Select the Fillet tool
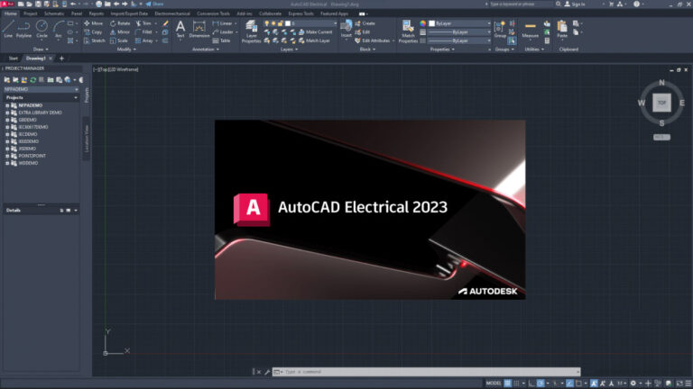This screenshot has height=389, width=693. (143, 32)
